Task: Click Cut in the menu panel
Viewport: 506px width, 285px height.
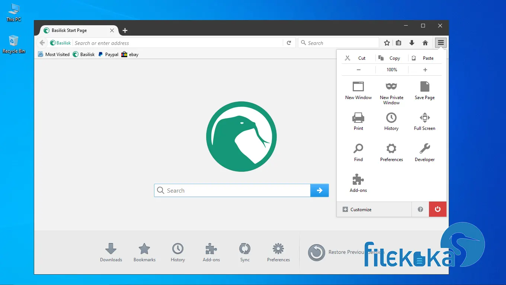Action: coord(358,58)
